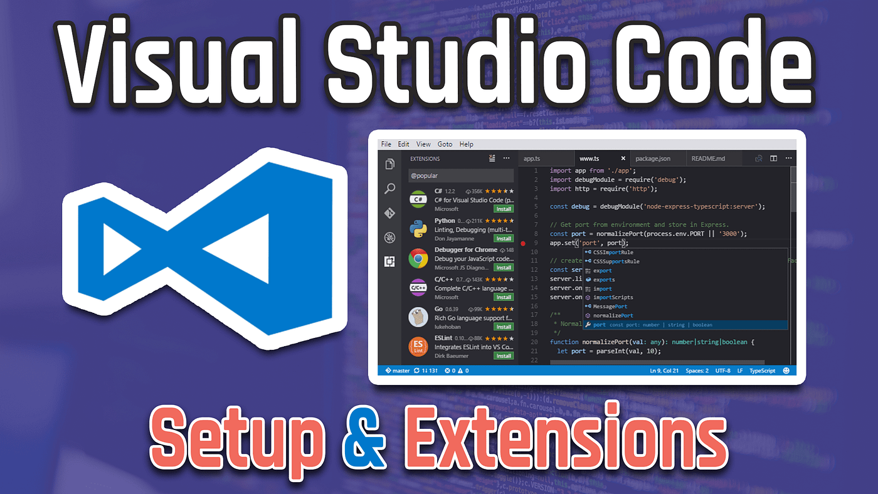
Task: Open the editor more actions ellipsis
Action: (788, 159)
